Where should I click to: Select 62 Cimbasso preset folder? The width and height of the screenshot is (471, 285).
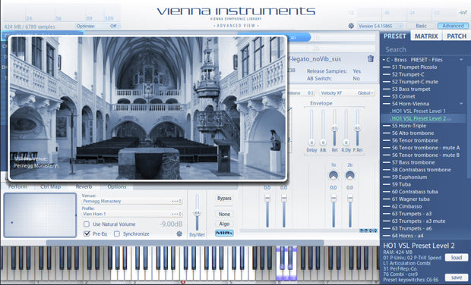(406, 206)
